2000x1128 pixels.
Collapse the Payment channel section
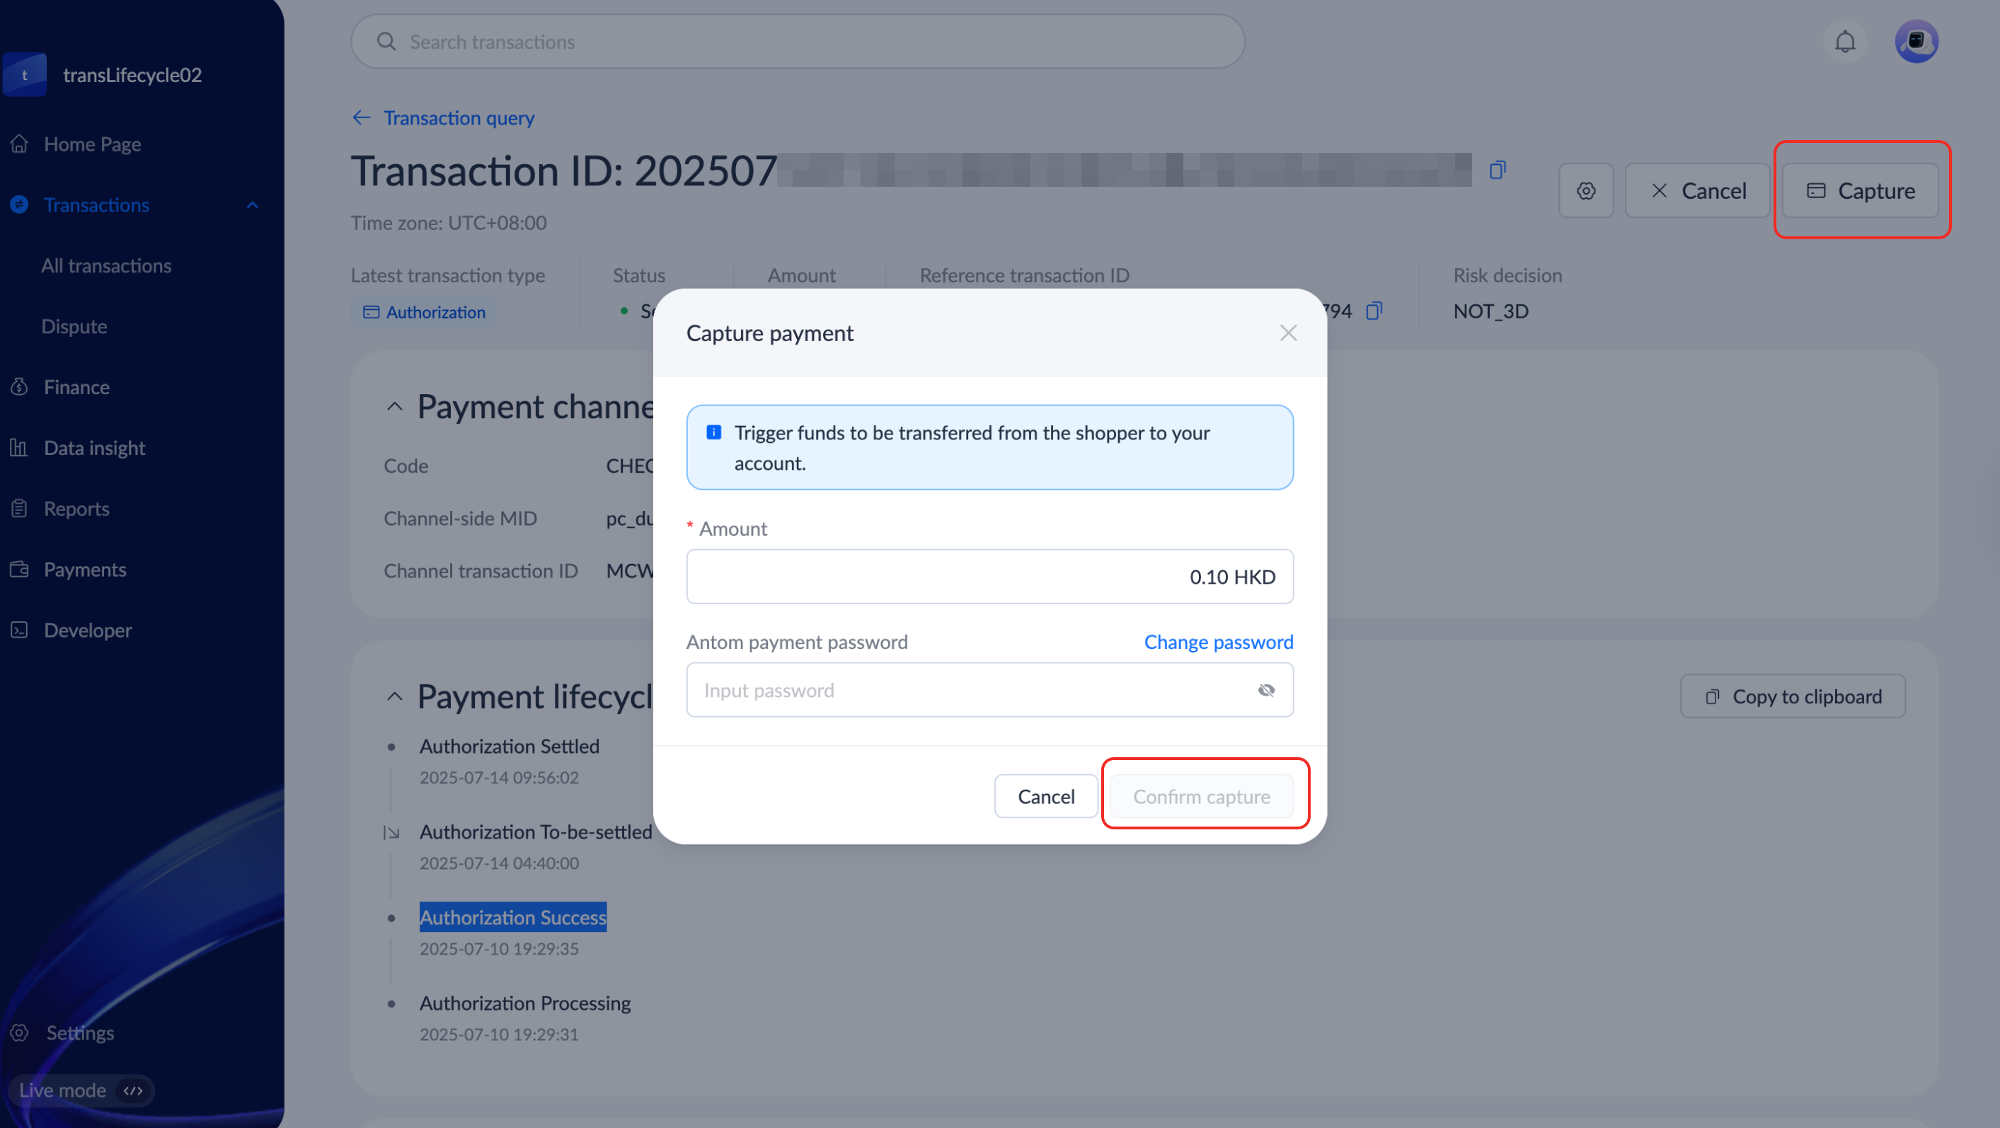(394, 407)
